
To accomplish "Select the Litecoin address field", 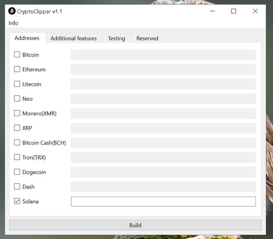I will click(163, 84).
